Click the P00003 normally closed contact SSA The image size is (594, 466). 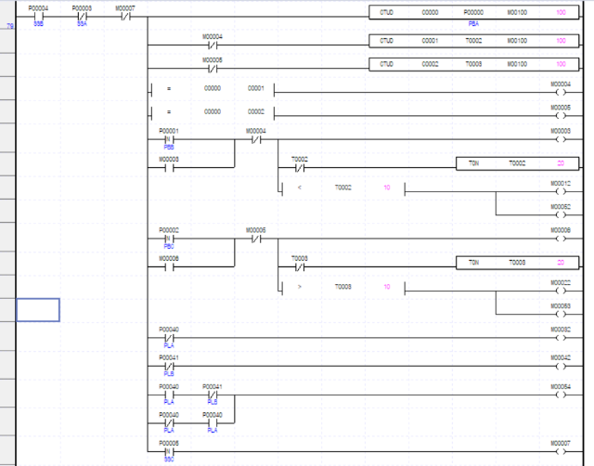(x=82, y=16)
